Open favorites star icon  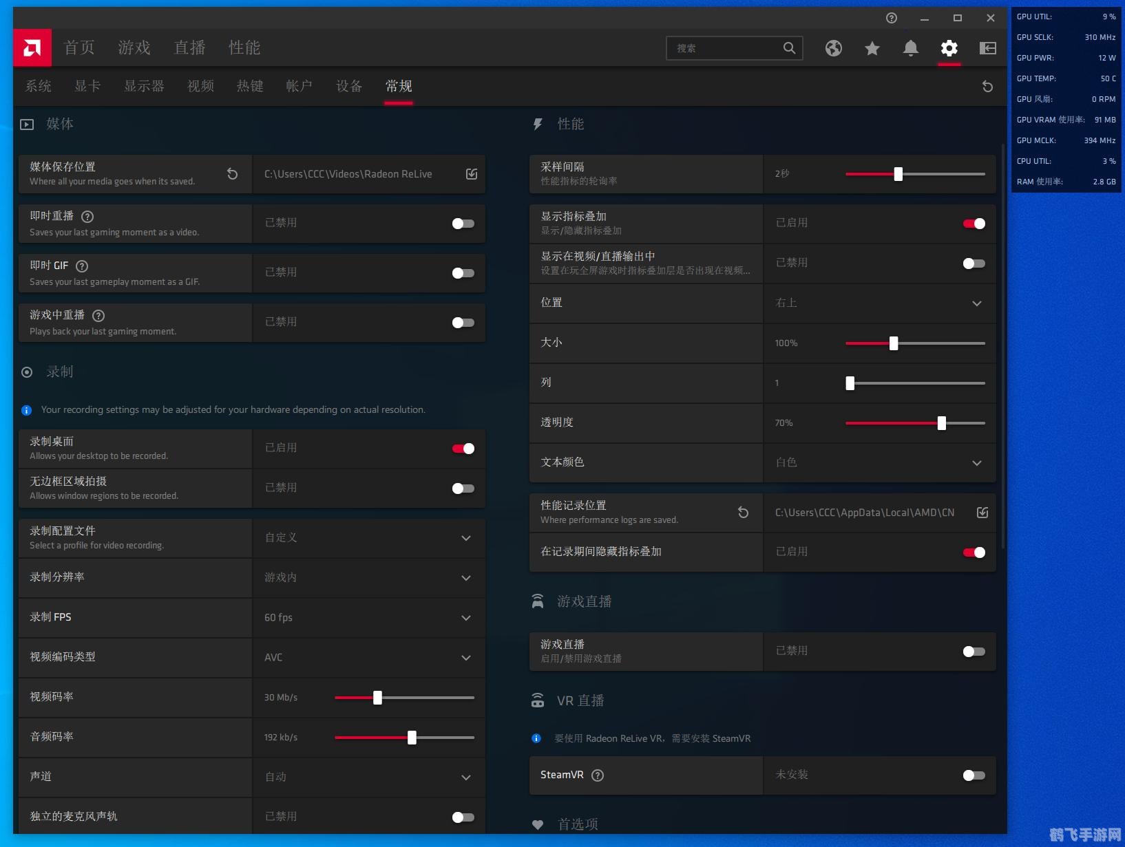pos(872,48)
